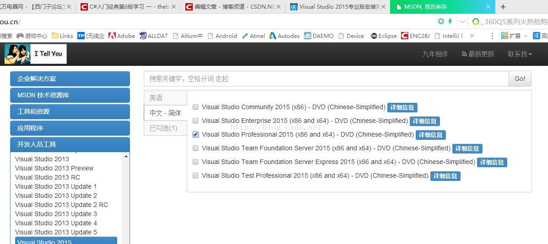Click the 360 search engine icon
This screenshot has height=244, width=548.
point(476,21)
